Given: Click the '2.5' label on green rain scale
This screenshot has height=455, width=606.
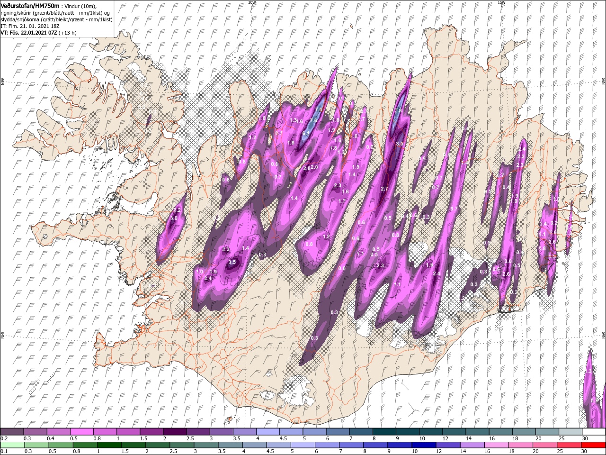Looking at the screenshot, I should (173, 452).
